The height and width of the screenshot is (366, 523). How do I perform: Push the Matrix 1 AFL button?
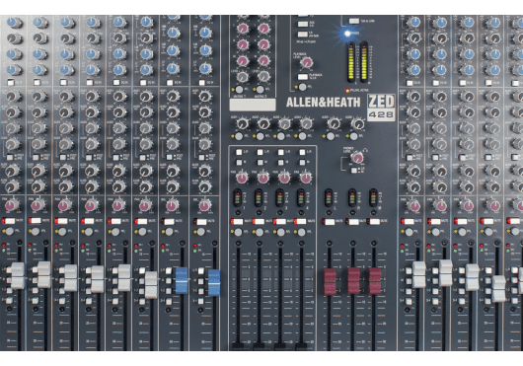(239, 90)
